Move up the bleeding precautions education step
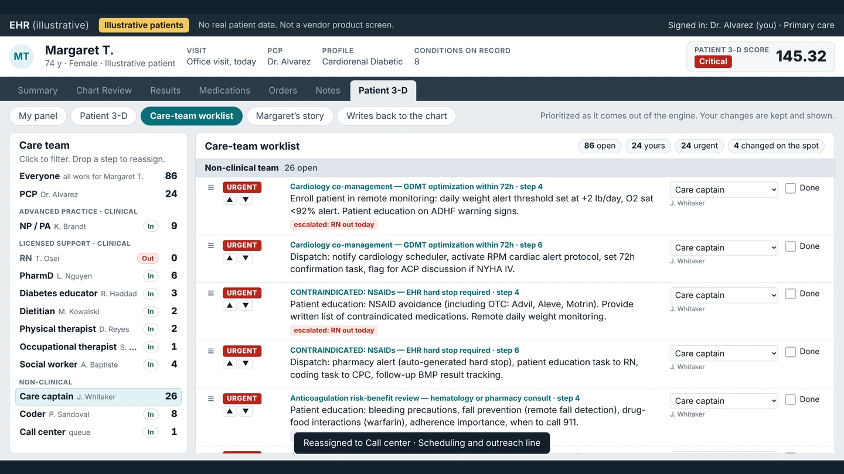The height and width of the screenshot is (474, 844). tap(230, 411)
